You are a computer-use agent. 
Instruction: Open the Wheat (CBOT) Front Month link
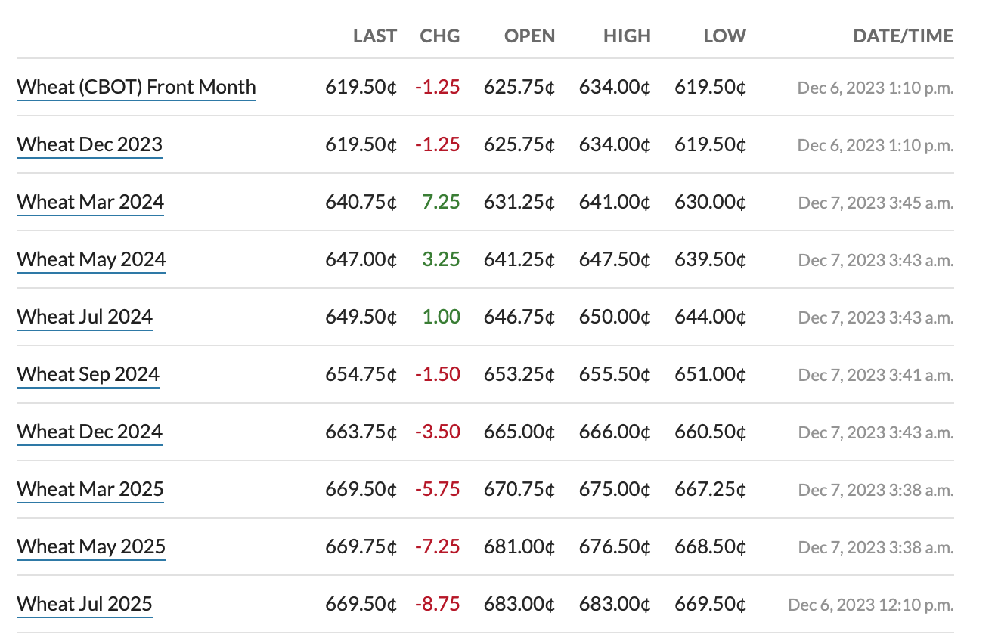coord(136,88)
